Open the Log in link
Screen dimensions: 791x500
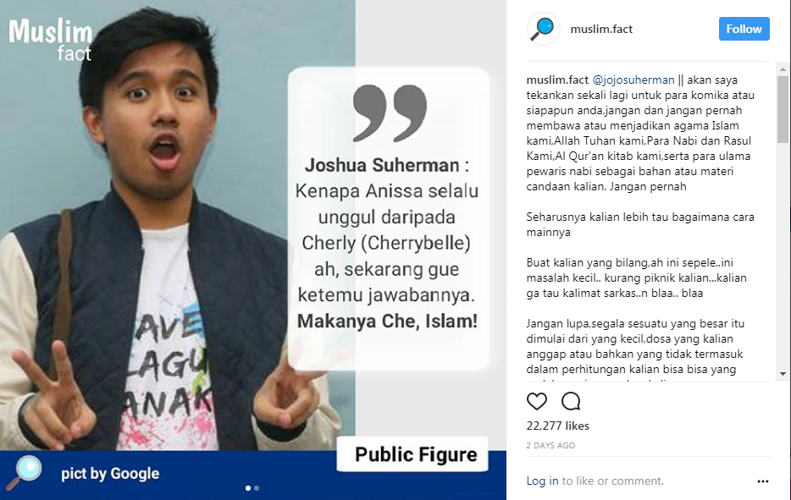coord(542,481)
